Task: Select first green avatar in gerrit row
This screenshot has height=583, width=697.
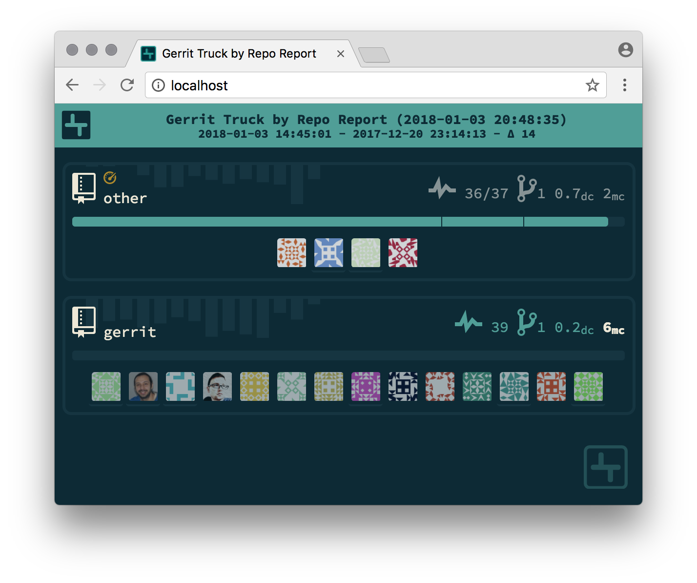Action: tap(106, 387)
